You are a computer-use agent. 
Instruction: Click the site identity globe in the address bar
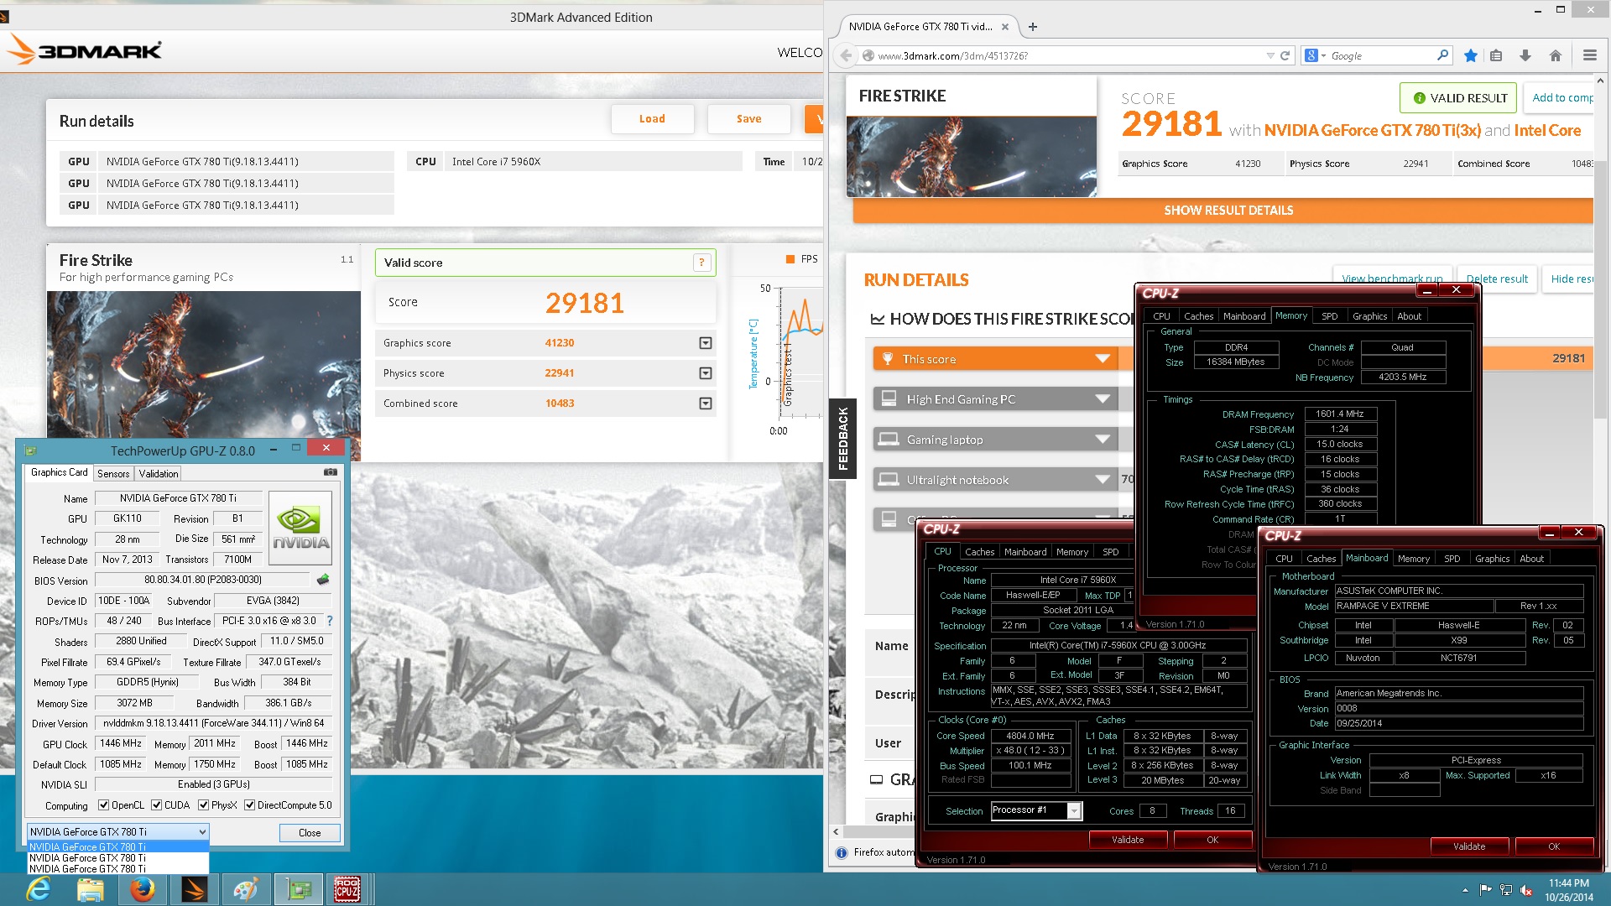pos(868,55)
